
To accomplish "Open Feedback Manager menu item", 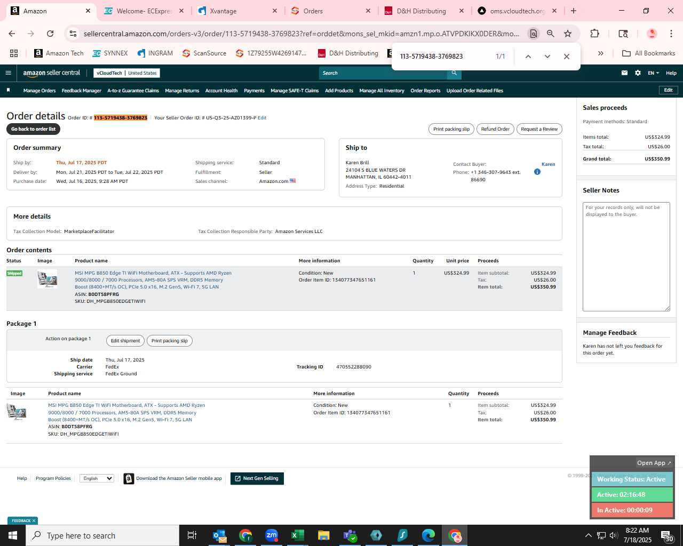I will point(81,91).
